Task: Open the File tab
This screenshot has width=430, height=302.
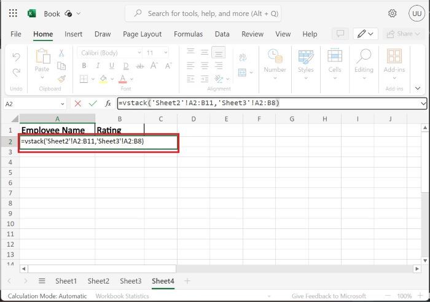Action: (15, 34)
